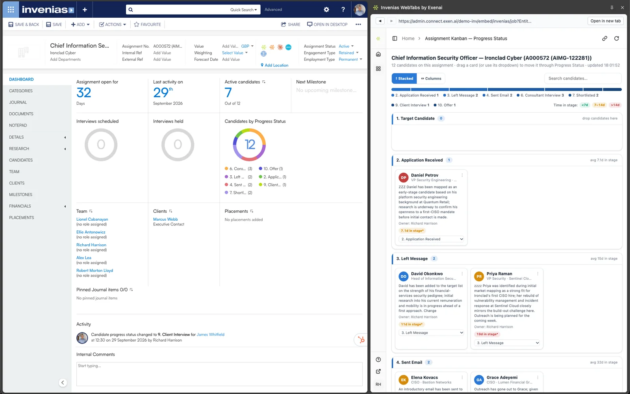The width and height of the screenshot is (630, 394).
Task: Pin the Invenias WebTabs panel
Action: click(x=612, y=7)
